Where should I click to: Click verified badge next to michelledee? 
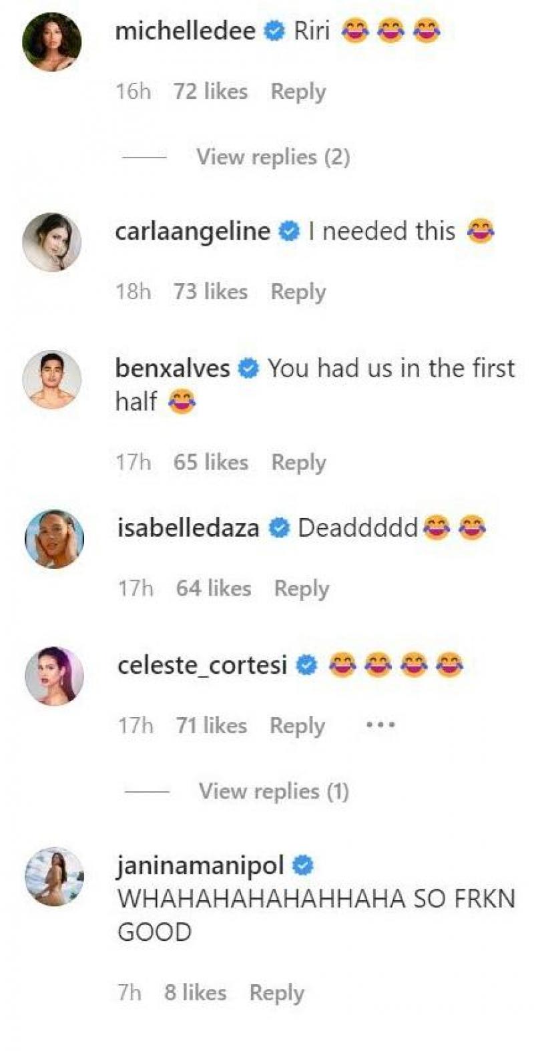[x=274, y=31]
